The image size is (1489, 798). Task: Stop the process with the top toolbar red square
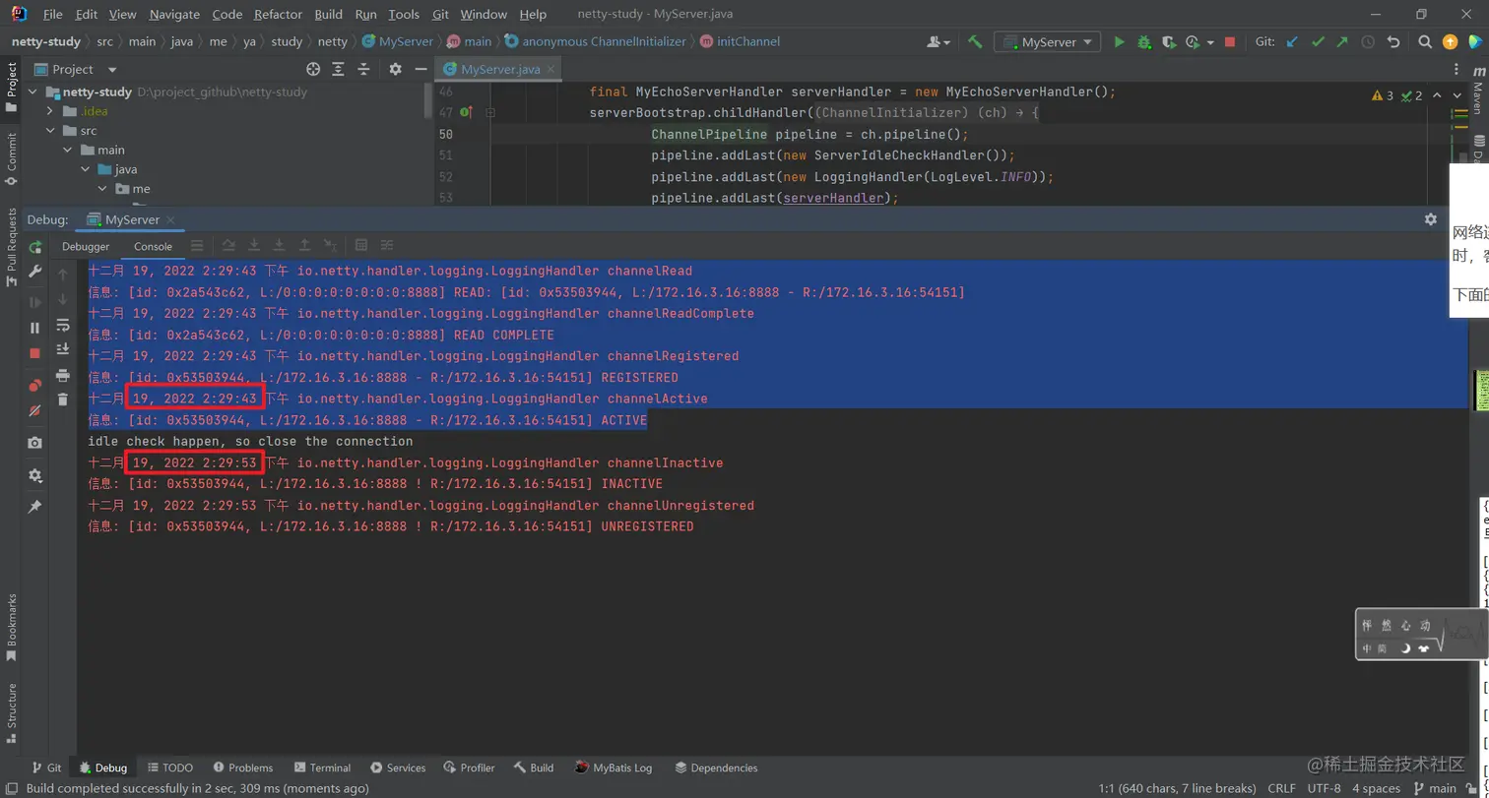point(1230,42)
